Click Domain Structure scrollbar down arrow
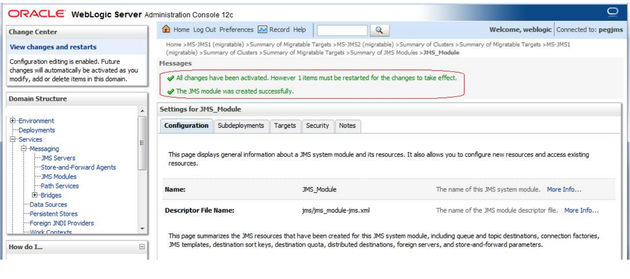 142,229
